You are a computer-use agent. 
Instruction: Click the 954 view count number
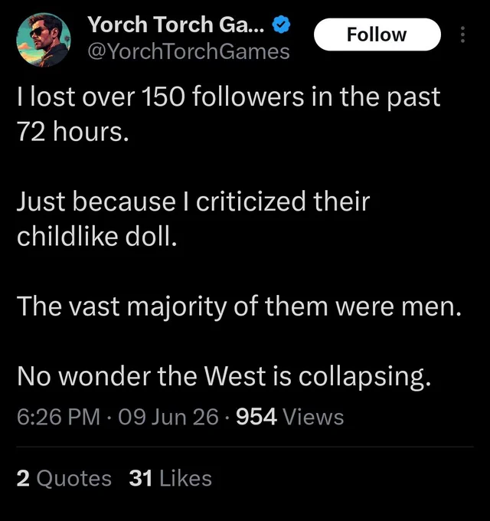pyautogui.click(x=256, y=417)
